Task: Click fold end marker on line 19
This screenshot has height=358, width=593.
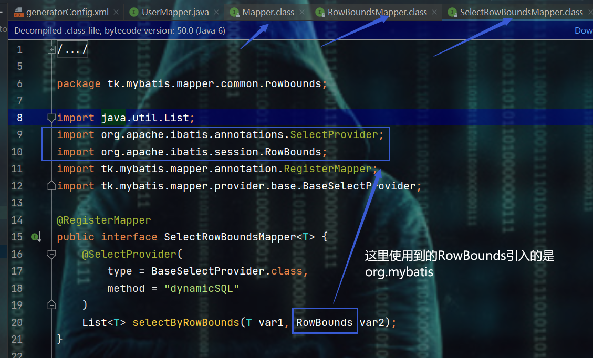Action: pyautogui.click(x=51, y=304)
